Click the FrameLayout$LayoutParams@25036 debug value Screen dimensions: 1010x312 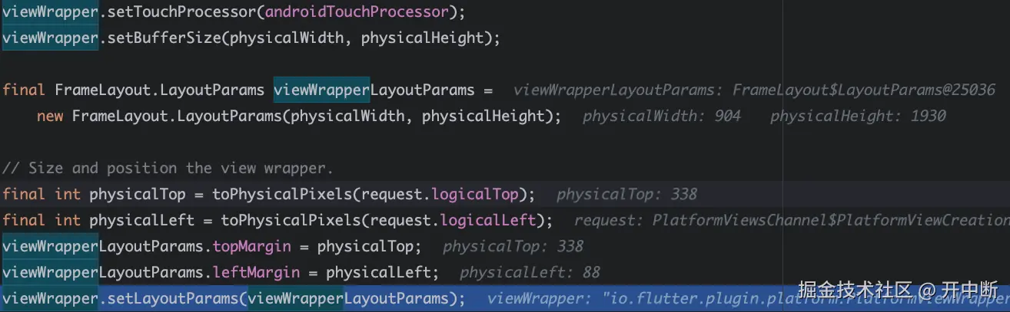coord(863,90)
